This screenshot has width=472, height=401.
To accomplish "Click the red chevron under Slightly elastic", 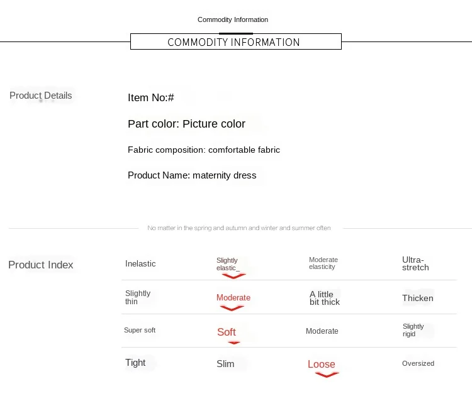I will tap(233, 276).
